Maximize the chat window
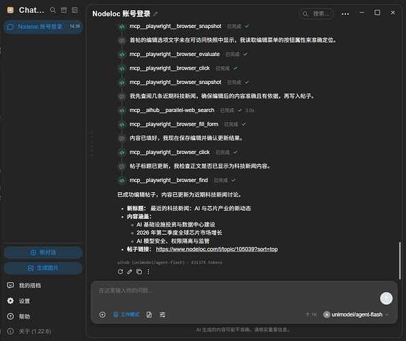Screen dimensions: 406x341 tap(377, 12)
